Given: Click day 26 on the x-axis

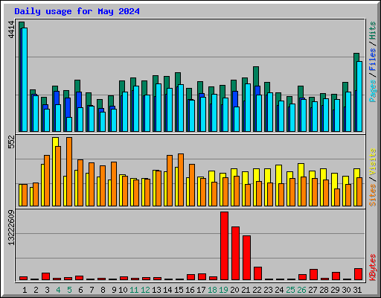Looking at the screenshot, I should [301, 290].
